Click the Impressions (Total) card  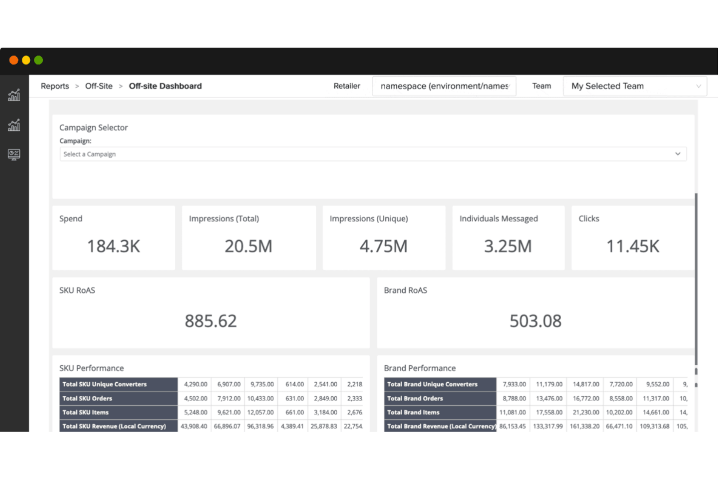tap(248, 237)
